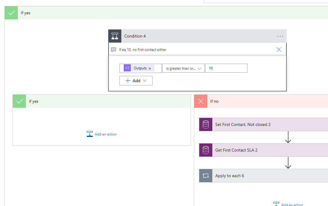
Task: Click the red X icon on If no
Action: pyautogui.click(x=201, y=101)
